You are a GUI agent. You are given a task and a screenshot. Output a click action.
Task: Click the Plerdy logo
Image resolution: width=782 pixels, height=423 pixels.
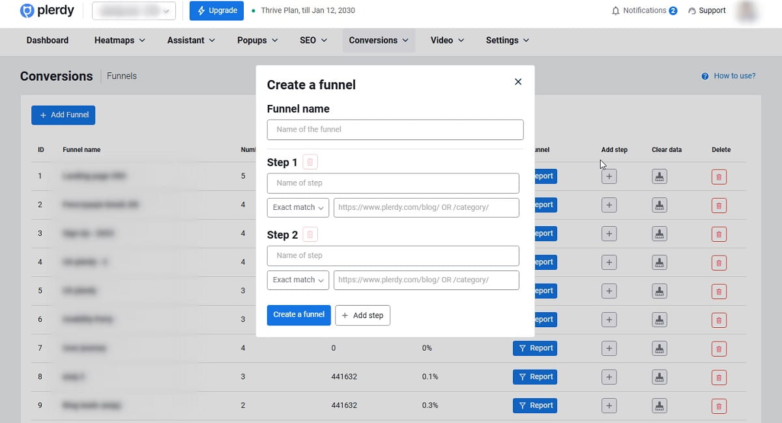[46, 10]
